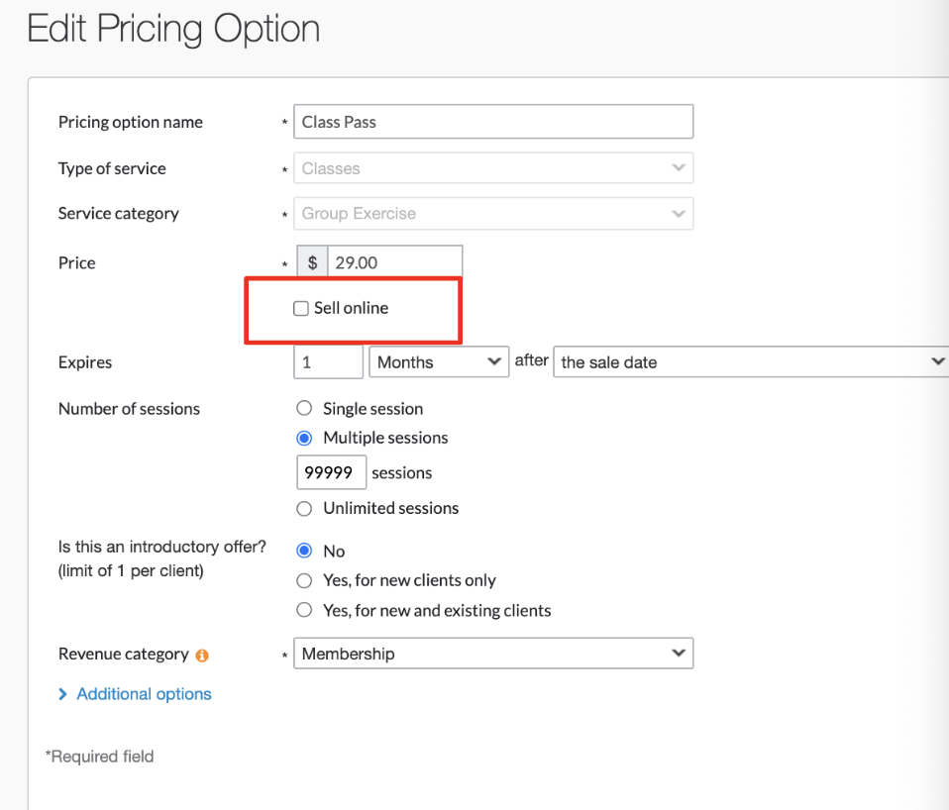Viewport: 949px width, 810px height.
Task: Select Yes, for new and existing clients
Action: pyautogui.click(x=305, y=610)
